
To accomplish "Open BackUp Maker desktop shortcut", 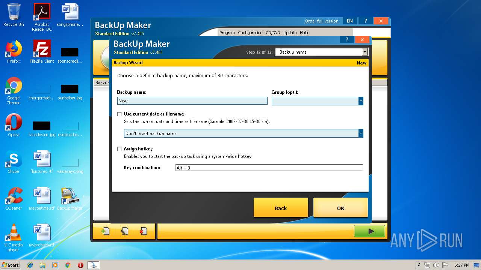I will click(70, 199).
